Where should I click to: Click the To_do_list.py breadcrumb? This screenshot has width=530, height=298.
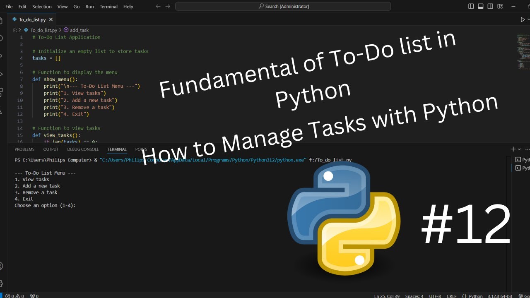coord(41,30)
